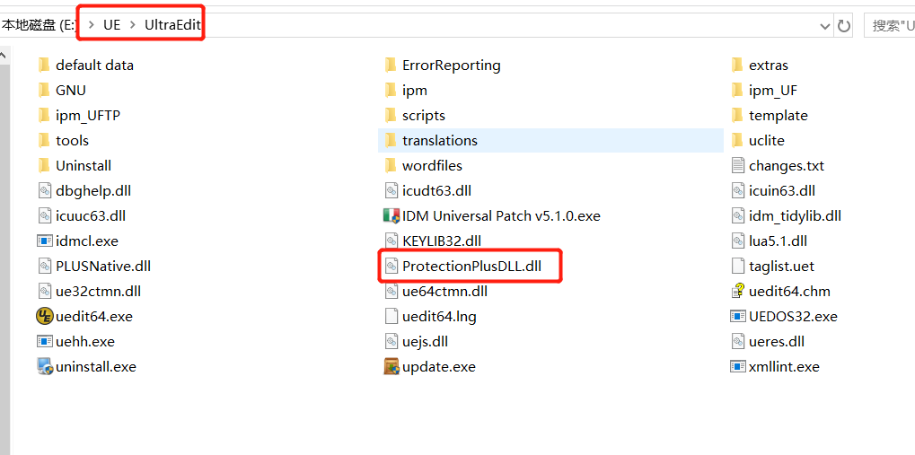Open the uedit64.exe UltraEdit application icon

(x=44, y=317)
